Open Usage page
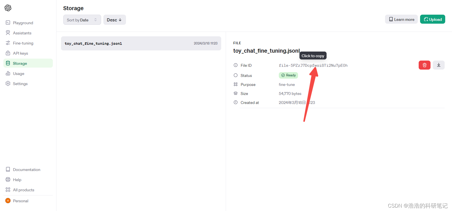Viewport: 452px width, 211px height. pyautogui.click(x=28, y=73)
